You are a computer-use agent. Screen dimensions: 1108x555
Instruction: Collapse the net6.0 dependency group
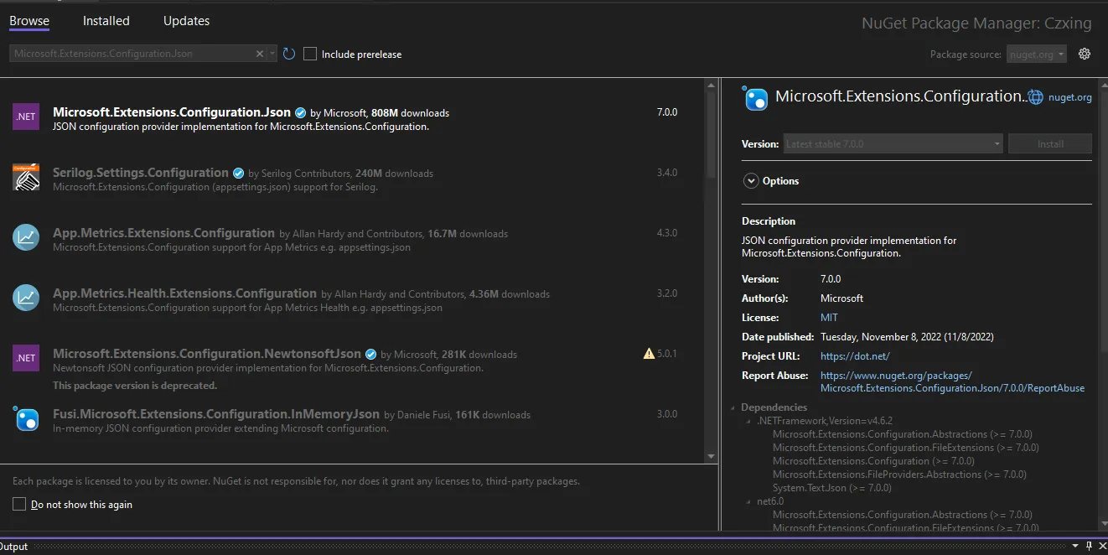749,501
